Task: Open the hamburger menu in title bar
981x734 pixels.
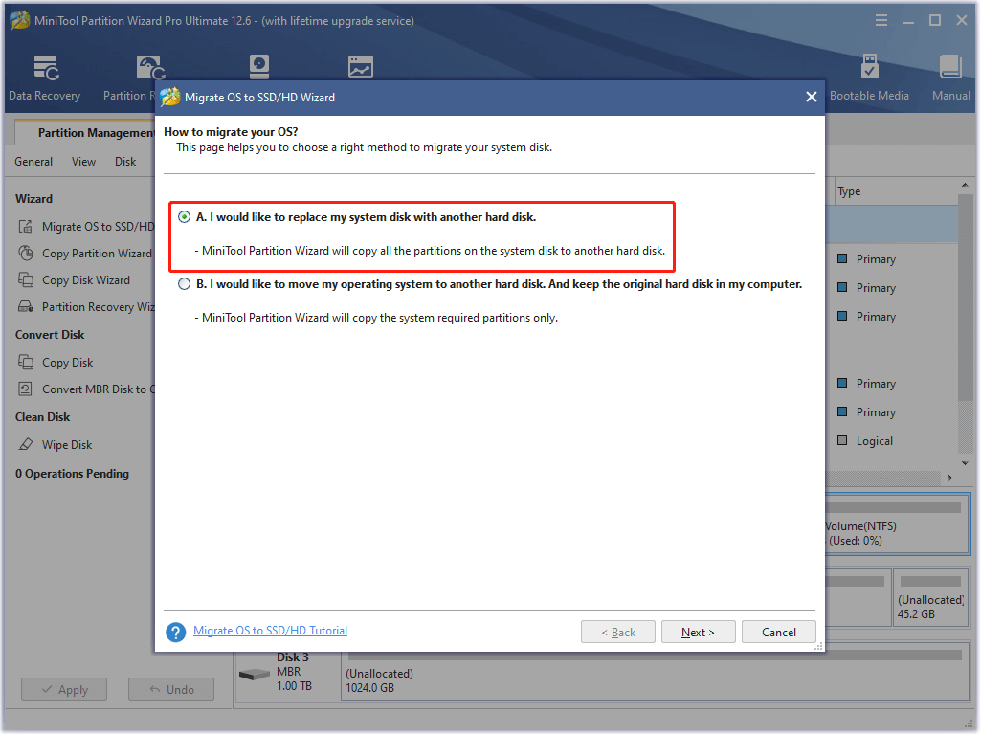Action: coord(881,21)
